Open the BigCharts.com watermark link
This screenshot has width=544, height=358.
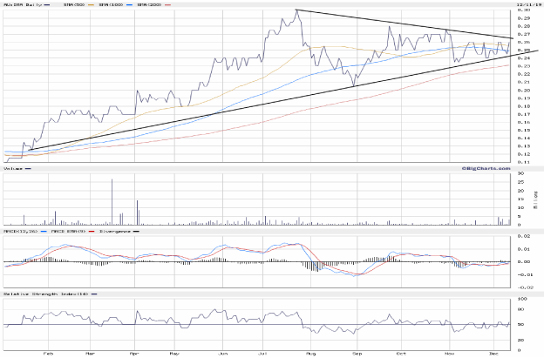(x=486, y=167)
